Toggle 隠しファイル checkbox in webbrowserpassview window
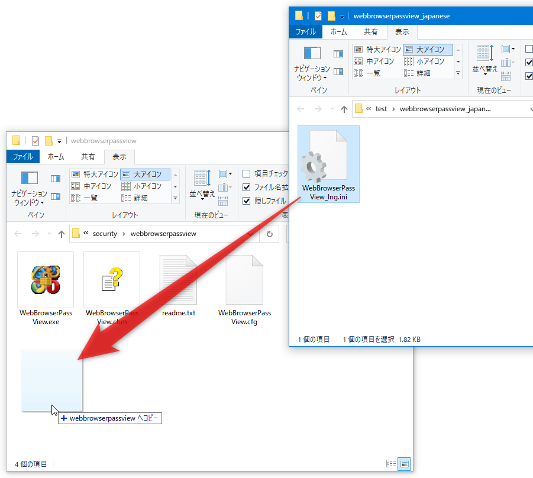Viewport: 533px width, 478px height. [x=247, y=201]
